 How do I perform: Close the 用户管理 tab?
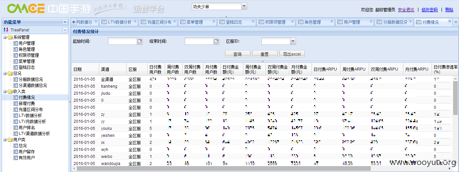coord(371,21)
